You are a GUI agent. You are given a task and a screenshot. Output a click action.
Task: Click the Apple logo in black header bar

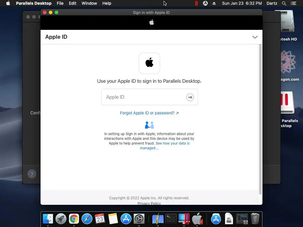tap(151, 22)
